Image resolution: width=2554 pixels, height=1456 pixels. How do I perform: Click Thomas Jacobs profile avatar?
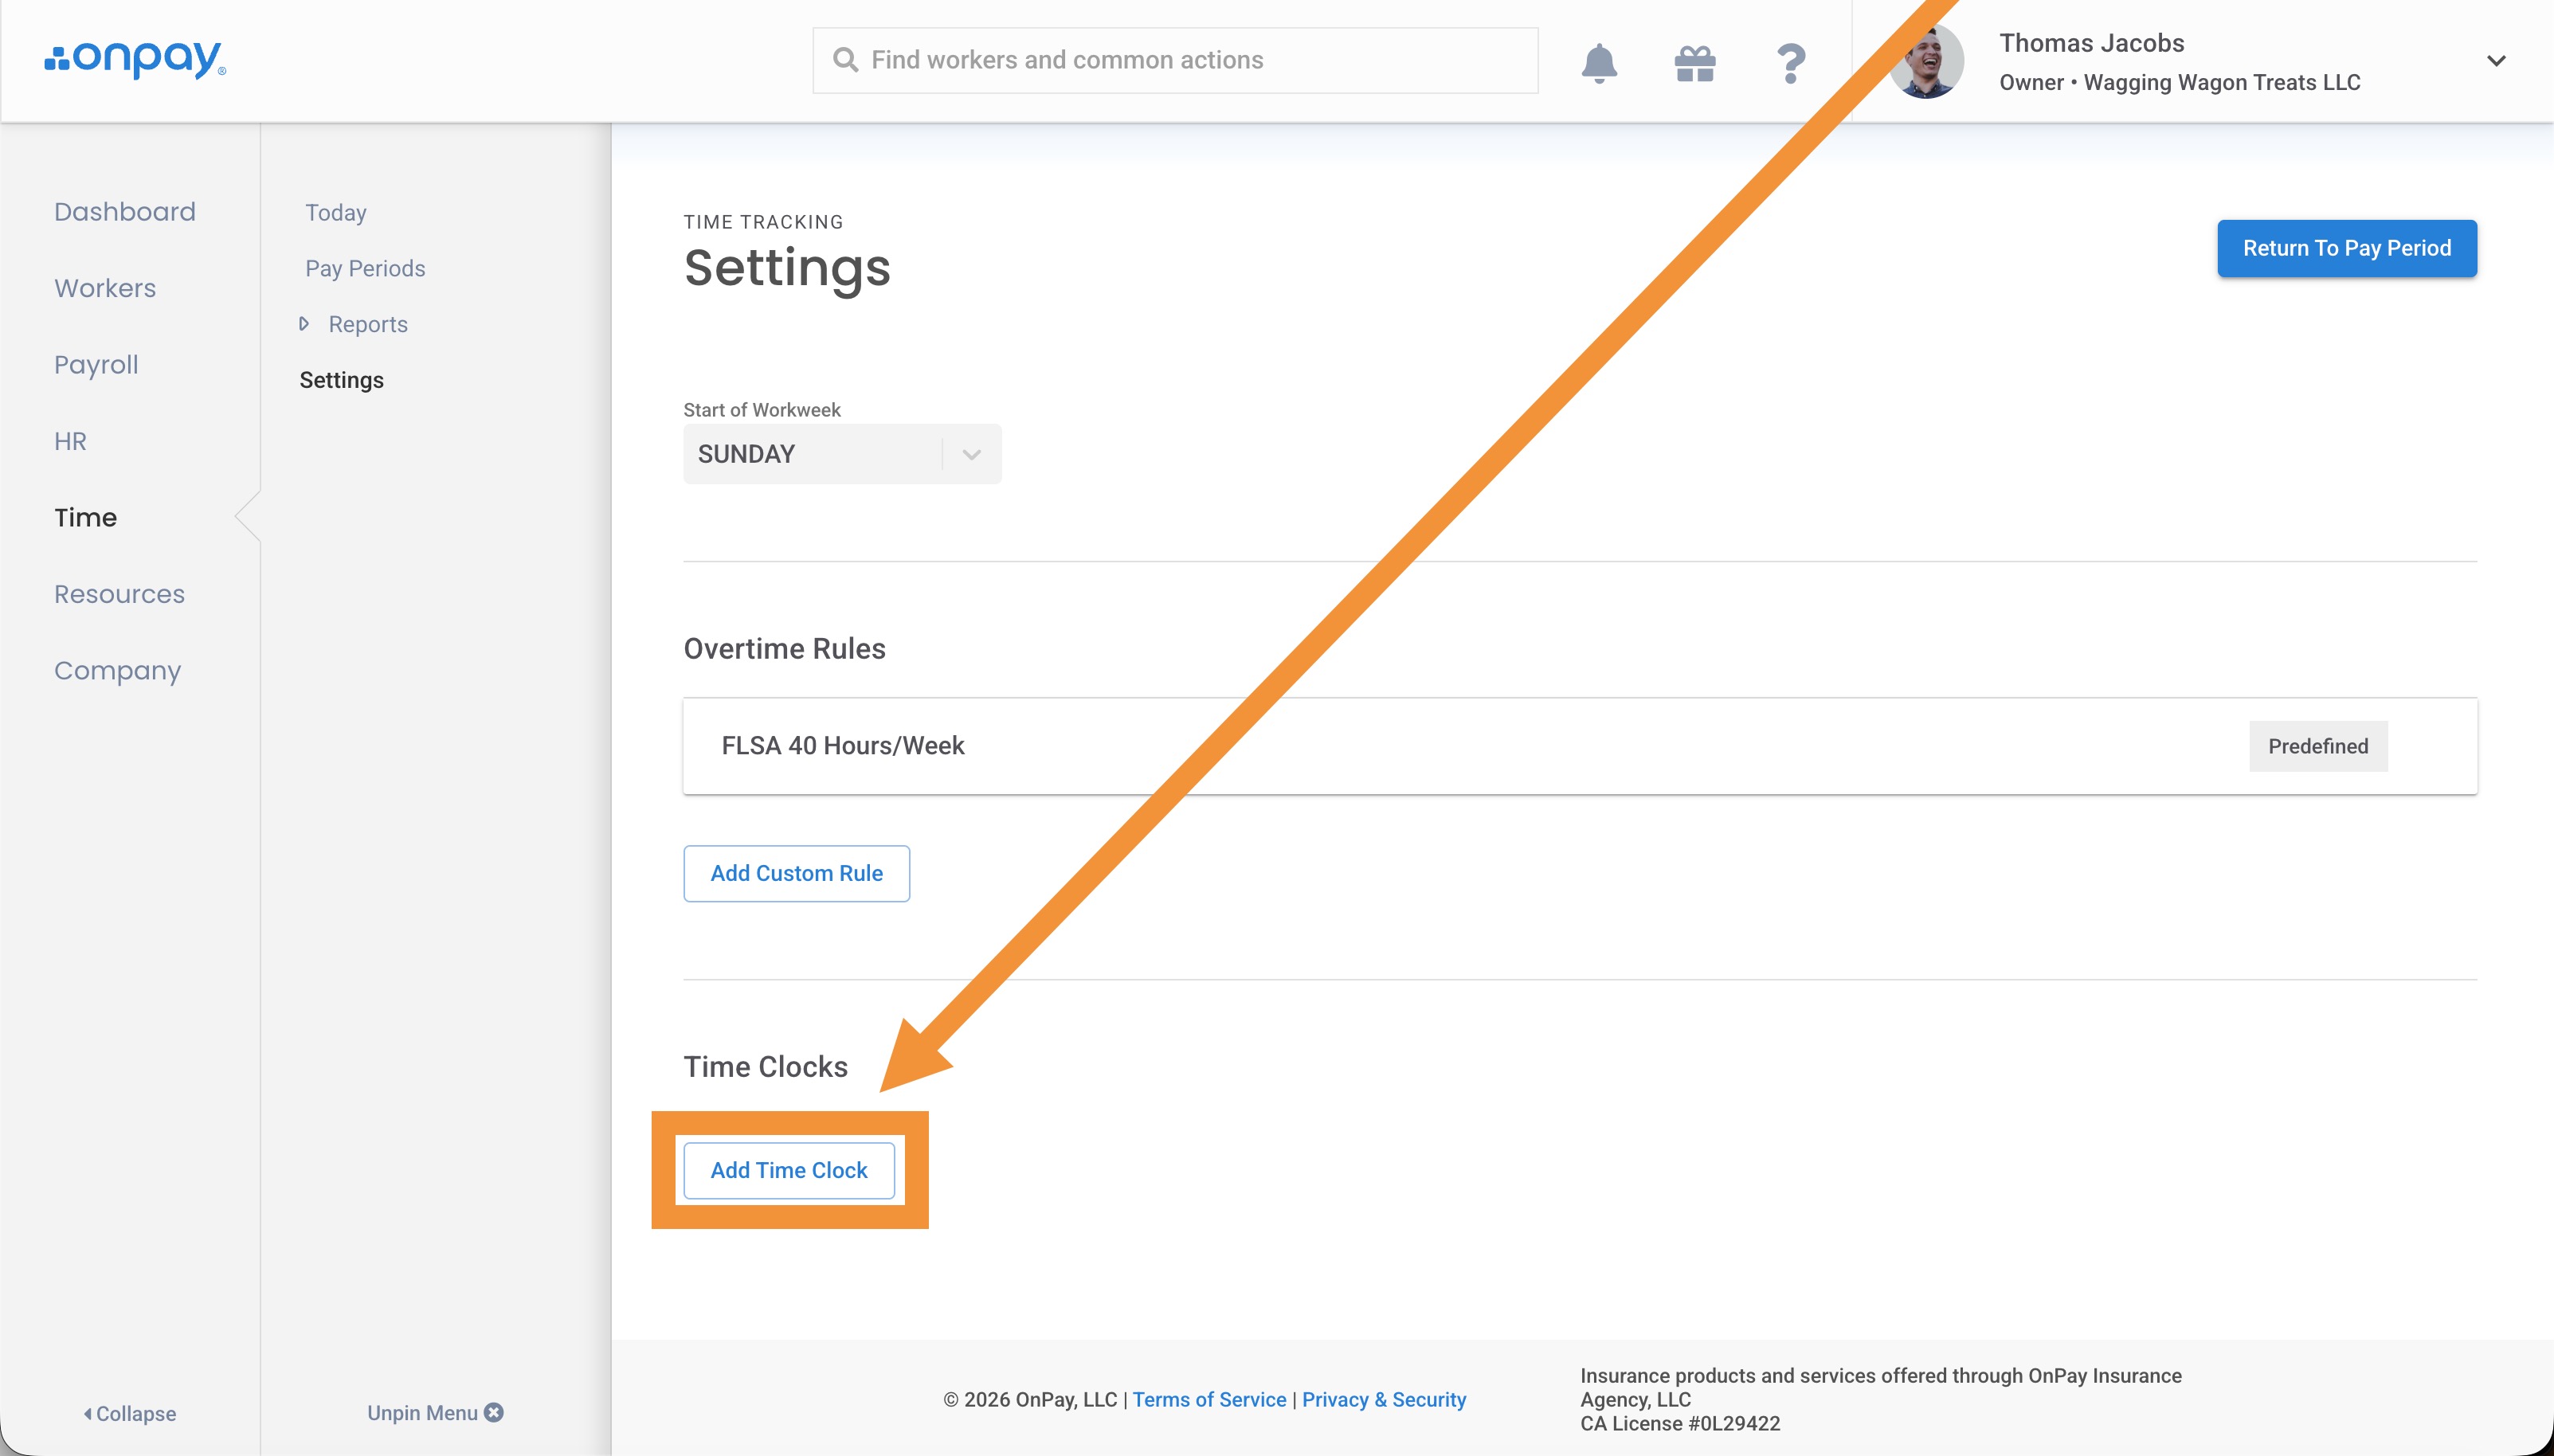pyautogui.click(x=1926, y=61)
